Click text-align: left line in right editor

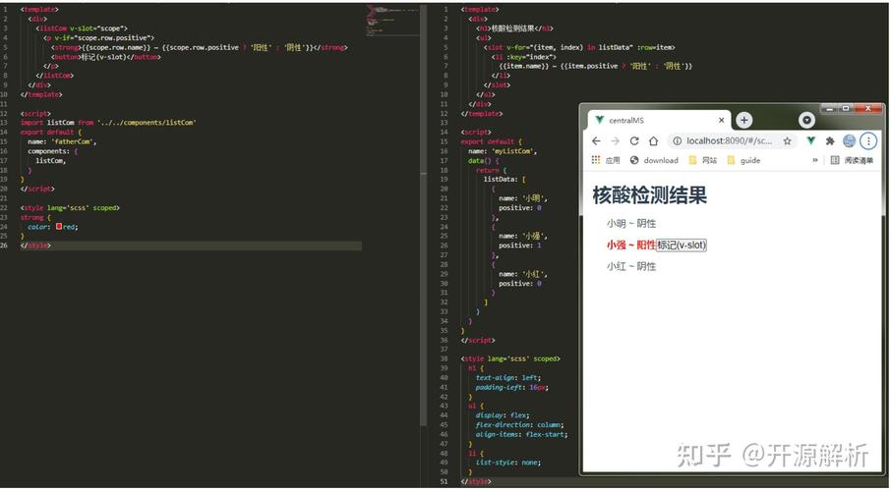[x=508, y=377]
